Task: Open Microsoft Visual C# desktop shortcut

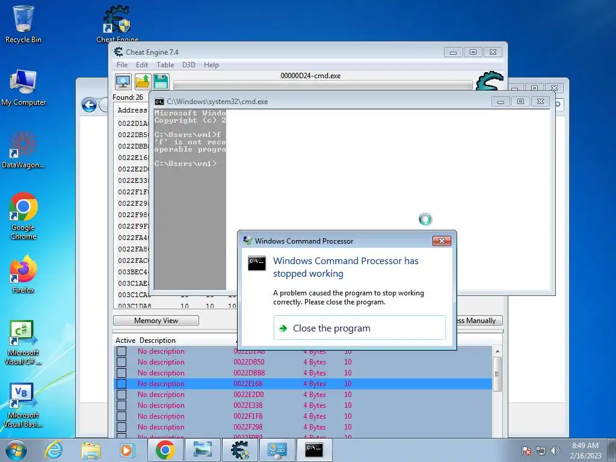Action: 23,342
